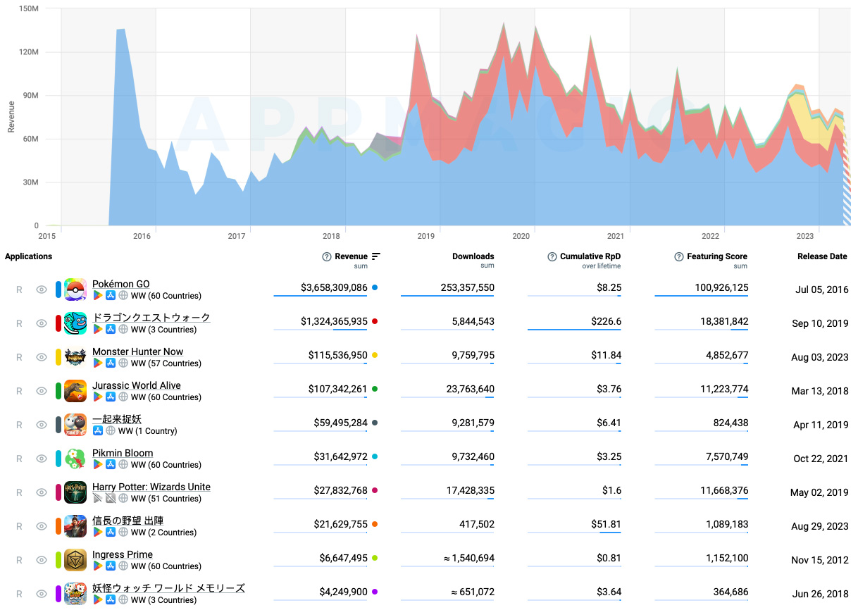Screen dimensions: 858x610
Task: Click the red color bar for ドラゴンクエストウォーク
Action: tap(58, 323)
